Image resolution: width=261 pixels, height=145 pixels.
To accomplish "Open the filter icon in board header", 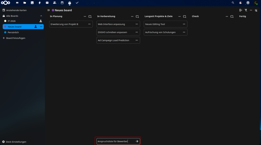I will point(246,10).
